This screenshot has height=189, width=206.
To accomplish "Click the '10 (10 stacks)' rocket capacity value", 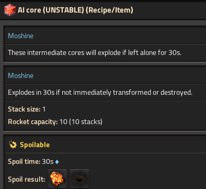I will (x=81, y=122).
